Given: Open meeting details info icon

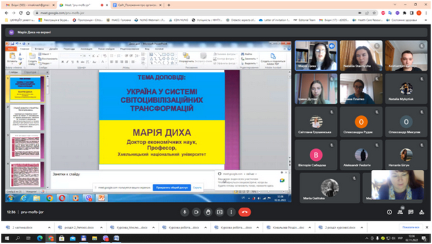Looking at the screenshot, I should click(389, 212).
